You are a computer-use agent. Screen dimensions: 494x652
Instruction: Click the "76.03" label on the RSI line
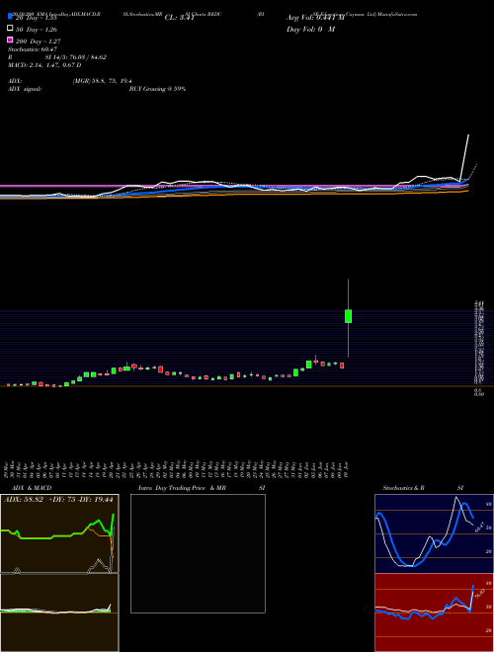pyautogui.click(x=478, y=594)
